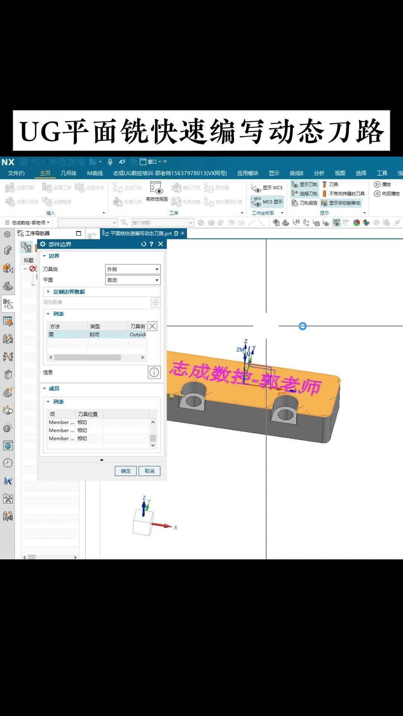Click the gear icon in 部件边界 dialog
Image resolution: width=403 pixels, height=716 pixels.
(43, 244)
